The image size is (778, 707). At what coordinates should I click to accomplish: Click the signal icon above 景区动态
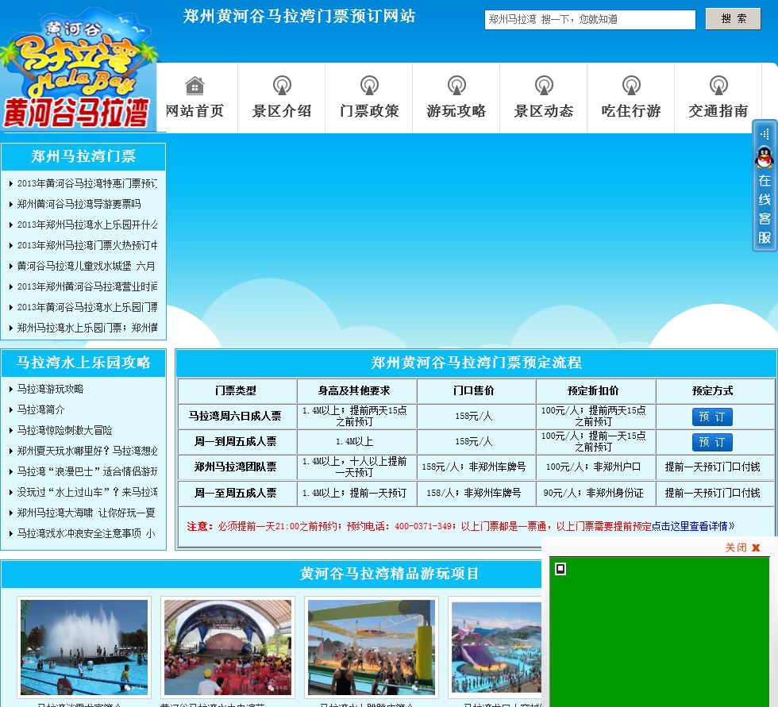click(x=545, y=85)
